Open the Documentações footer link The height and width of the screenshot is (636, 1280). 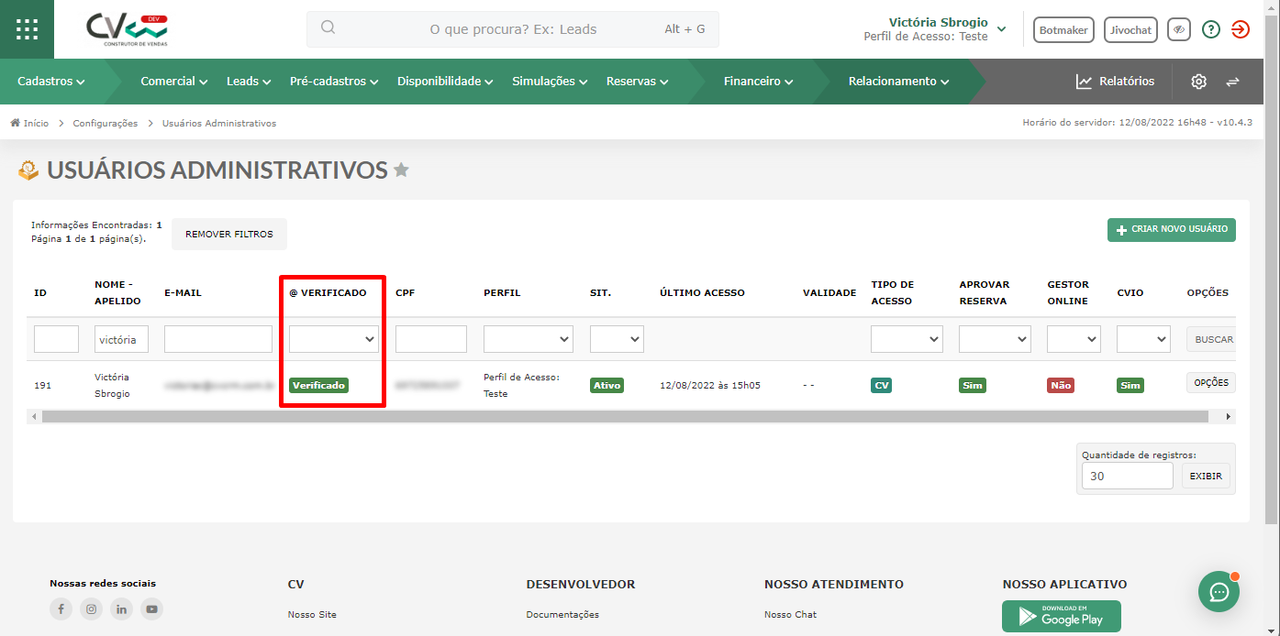pyautogui.click(x=562, y=614)
